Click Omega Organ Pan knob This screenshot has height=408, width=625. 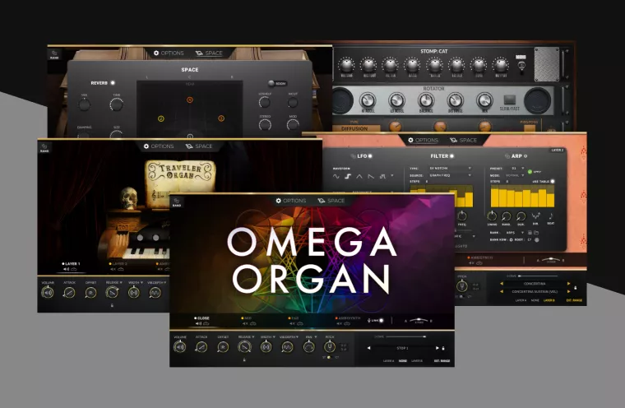309,347
